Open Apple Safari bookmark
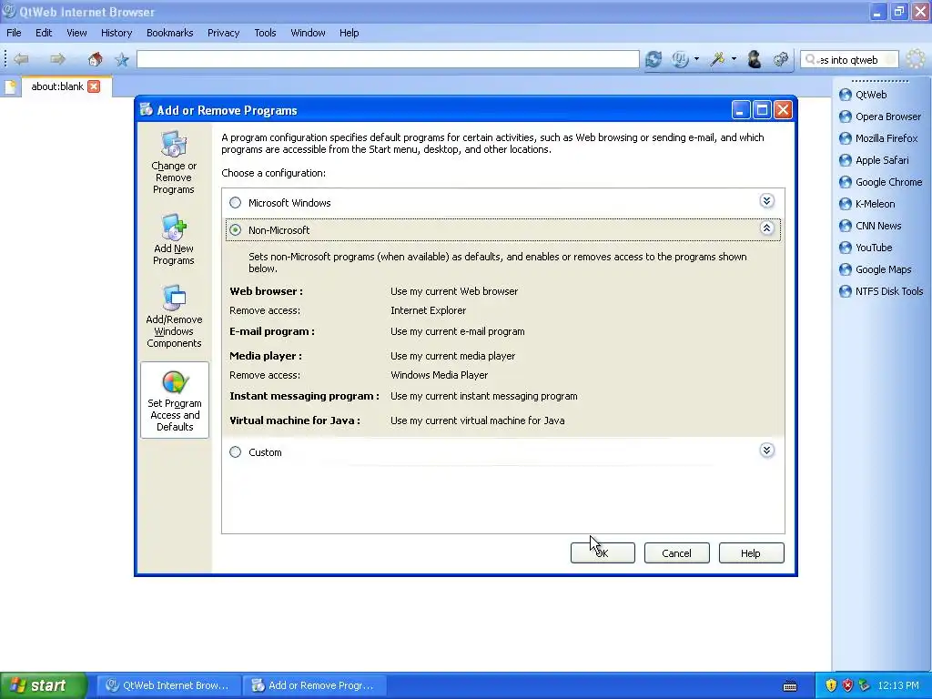932x699 pixels. [874, 160]
